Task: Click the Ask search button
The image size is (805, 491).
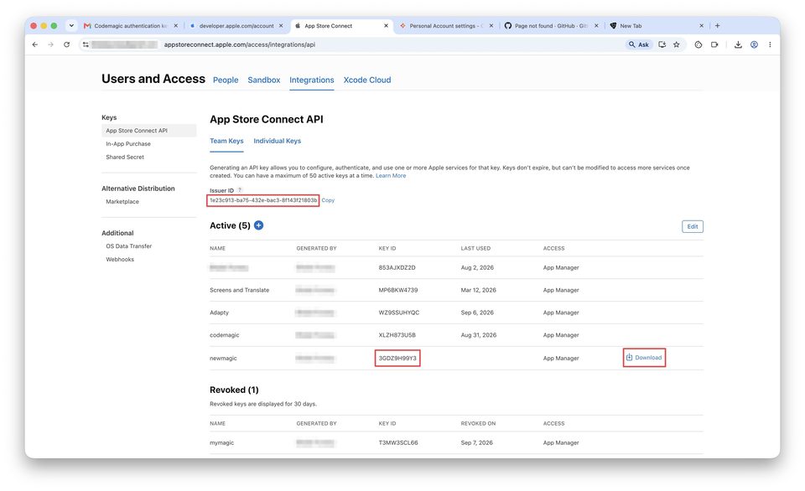Action: (x=639, y=44)
